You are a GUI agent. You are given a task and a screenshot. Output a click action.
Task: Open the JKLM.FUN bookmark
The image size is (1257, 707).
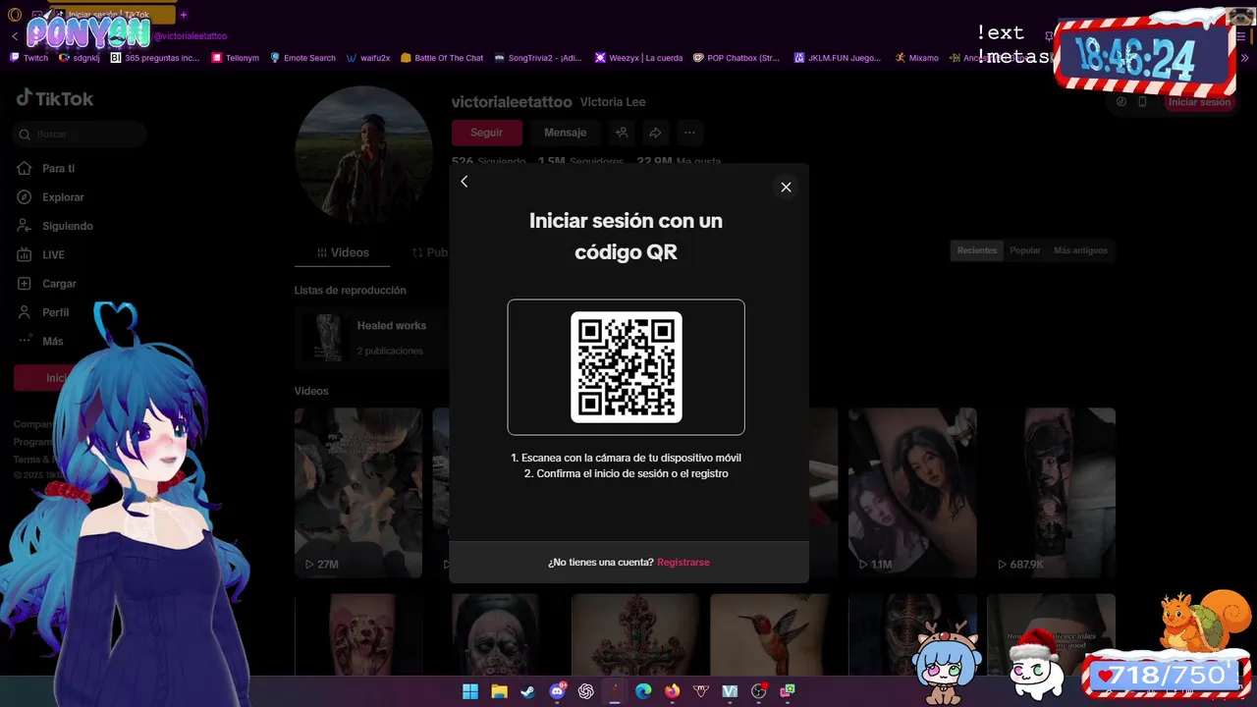(838, 58)
